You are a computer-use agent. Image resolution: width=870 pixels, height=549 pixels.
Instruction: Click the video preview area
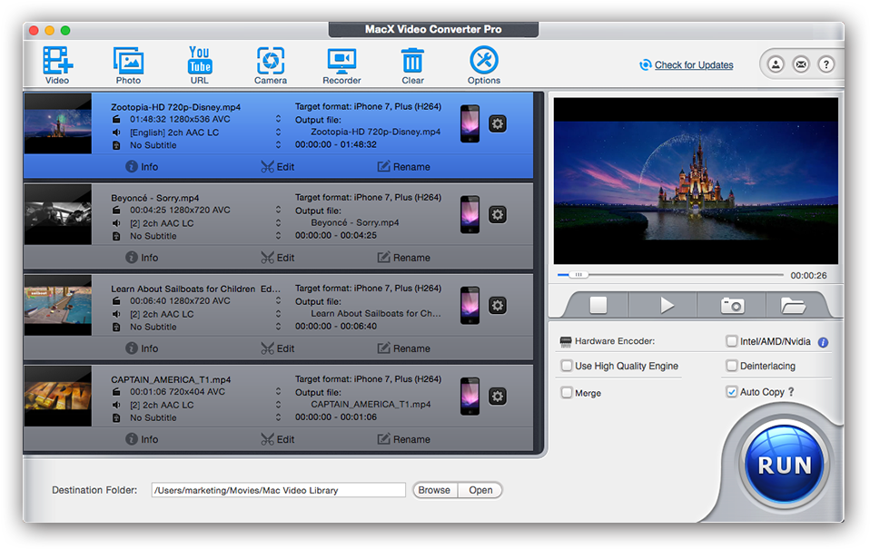(696, 181)
